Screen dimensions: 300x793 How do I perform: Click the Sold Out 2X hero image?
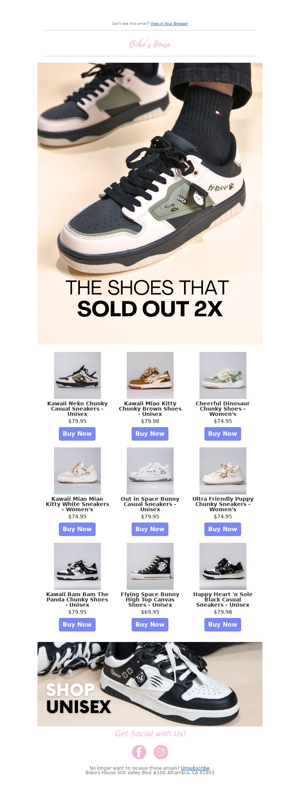pos(150,203)
